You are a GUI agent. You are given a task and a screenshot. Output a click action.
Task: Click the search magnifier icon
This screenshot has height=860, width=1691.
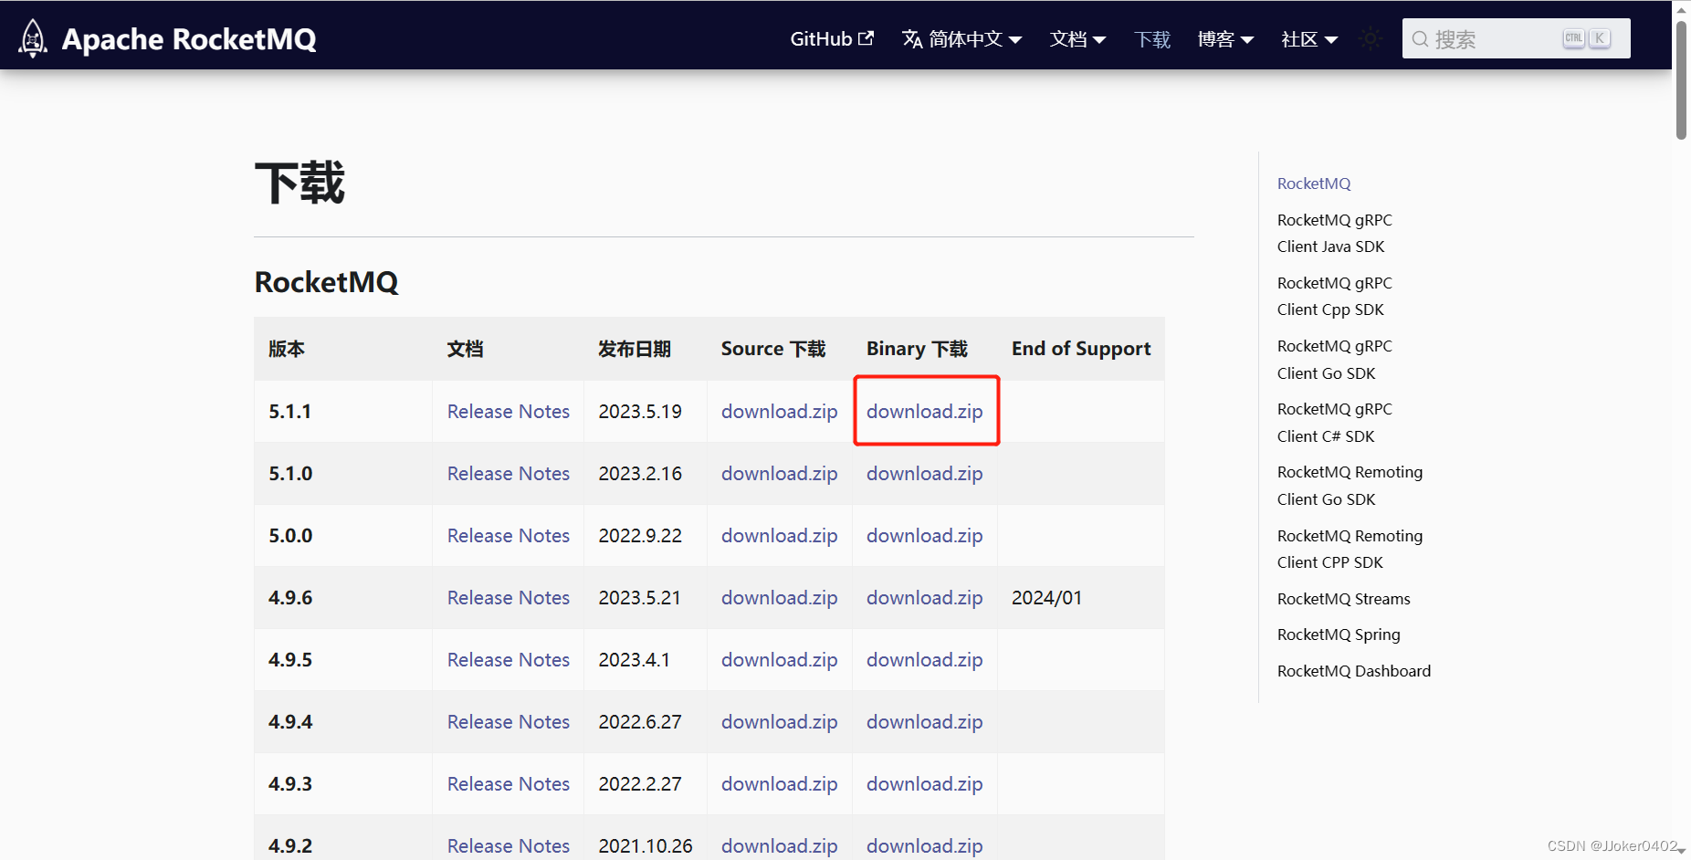coord(1419,38)
